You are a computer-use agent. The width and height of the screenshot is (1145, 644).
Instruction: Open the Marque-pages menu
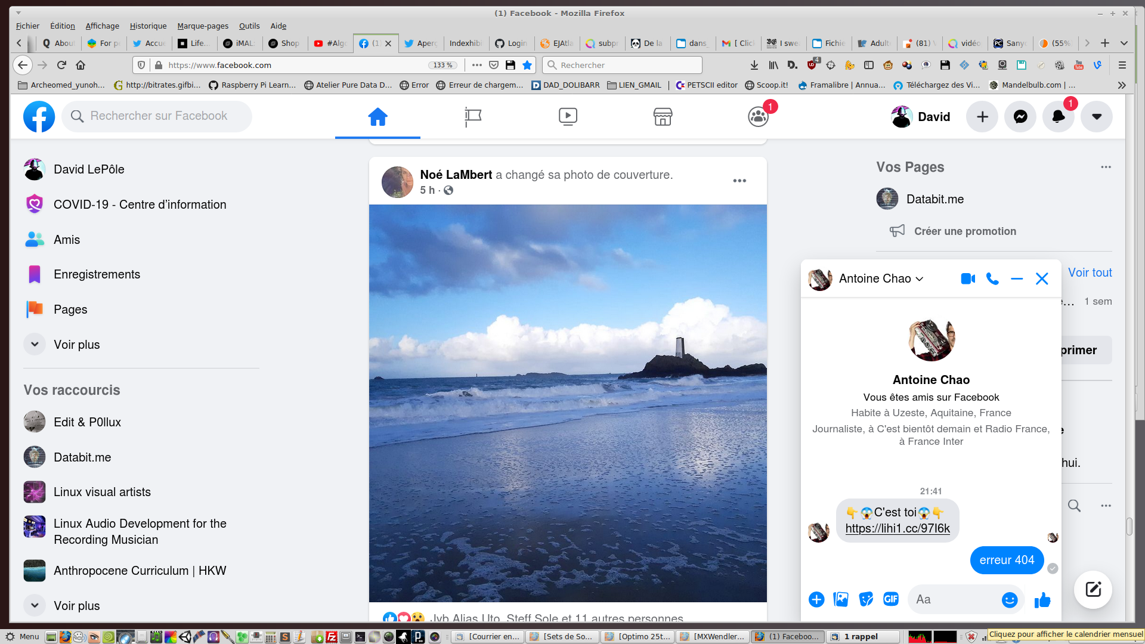203,26
